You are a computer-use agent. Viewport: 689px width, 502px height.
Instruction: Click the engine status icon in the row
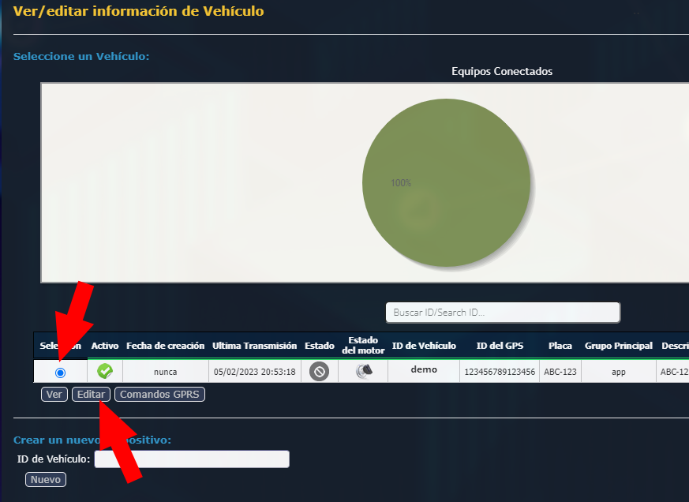[363, 371]
